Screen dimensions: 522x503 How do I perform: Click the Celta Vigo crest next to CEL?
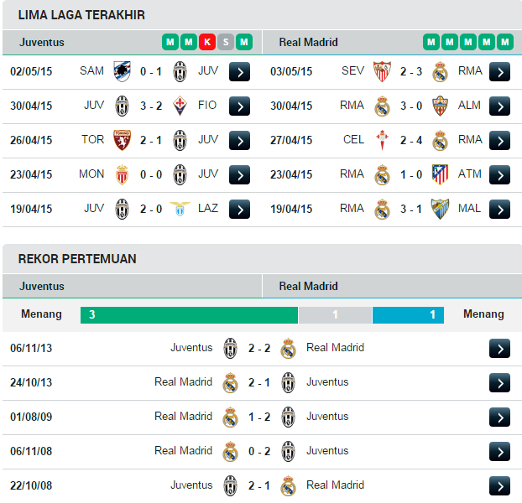(382, 140)
